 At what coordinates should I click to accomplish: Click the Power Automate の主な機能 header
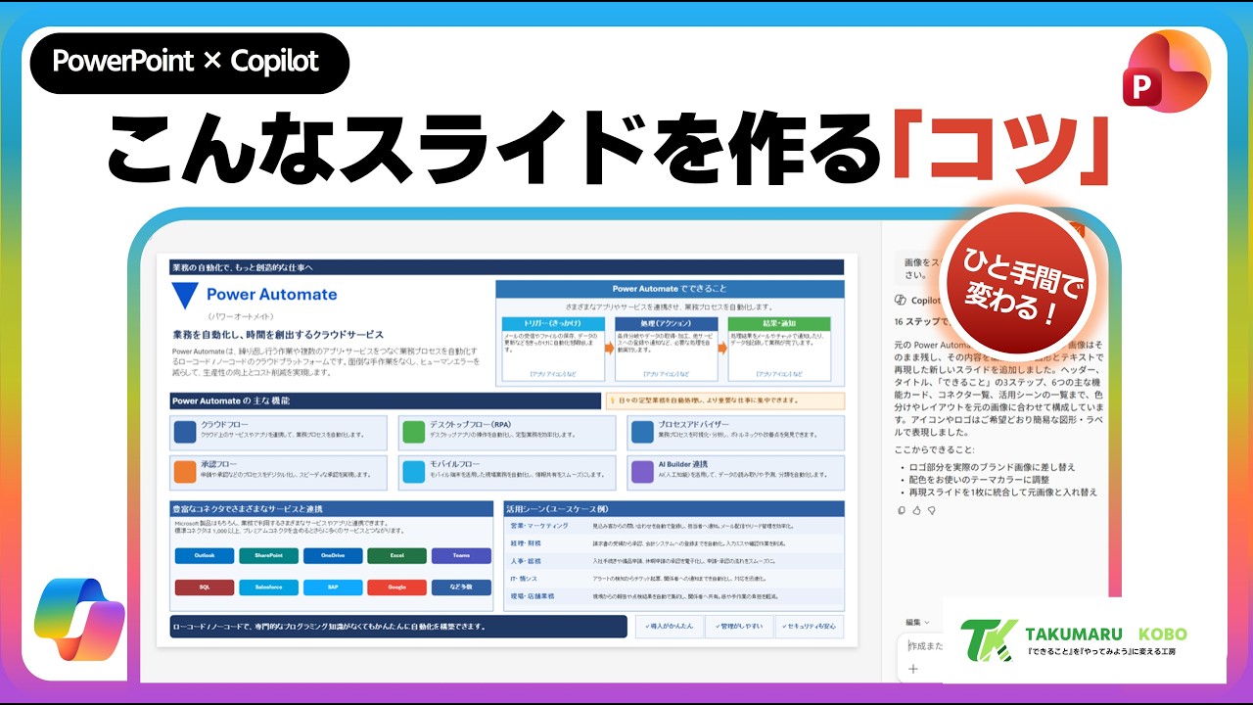(x=385, y=400)
